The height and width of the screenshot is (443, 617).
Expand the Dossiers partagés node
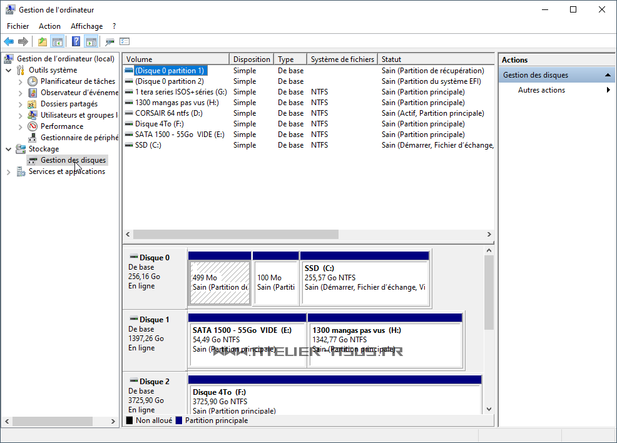[21, 104]
